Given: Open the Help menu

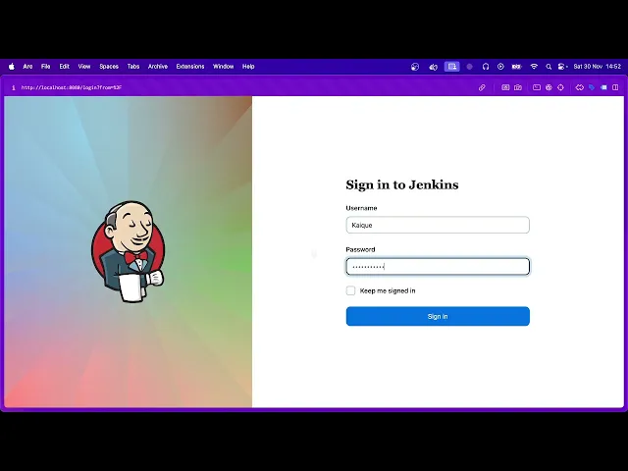Looking at the screenshot, I should (248, 67).
